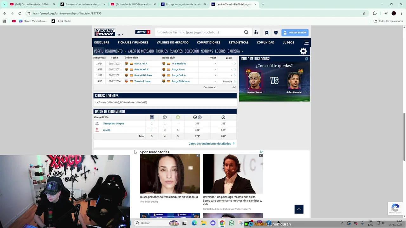Image resolution: width=406 pixels, height=228 pixels.
Task: Open Discord from the taskbar
Action: pyautogui.click(x=213, y=223)
